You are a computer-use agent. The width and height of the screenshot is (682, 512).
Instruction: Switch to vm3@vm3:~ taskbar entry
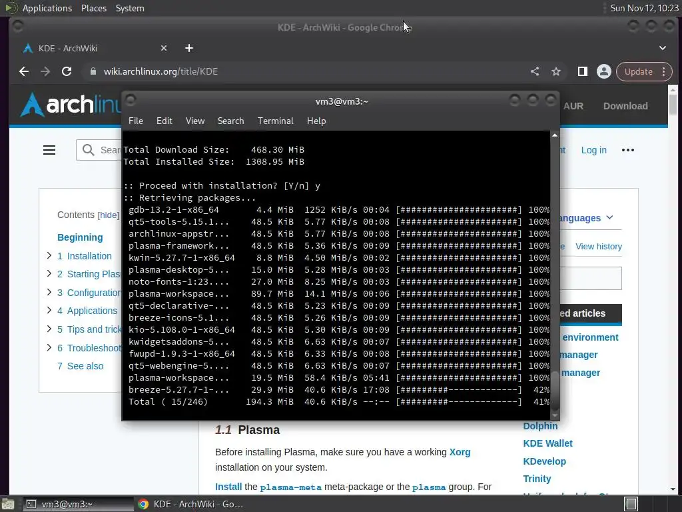[78, 504]
